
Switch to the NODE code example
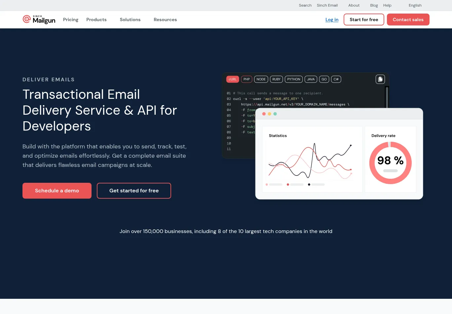tap(261, 79)
